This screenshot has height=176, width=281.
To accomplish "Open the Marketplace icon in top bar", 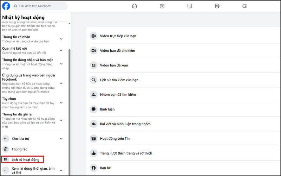I will pyautogui.click(x=190, y=6).
